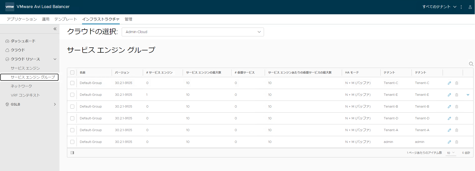
Task: Open the すべてのテナント tenant dropdown
Action: point(439,7)
